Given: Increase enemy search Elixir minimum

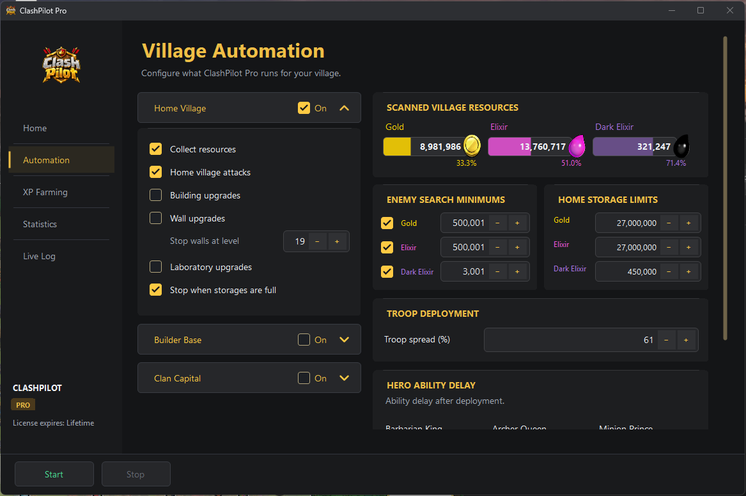Looking at the screenshot, I should click(x=517, y=247).
